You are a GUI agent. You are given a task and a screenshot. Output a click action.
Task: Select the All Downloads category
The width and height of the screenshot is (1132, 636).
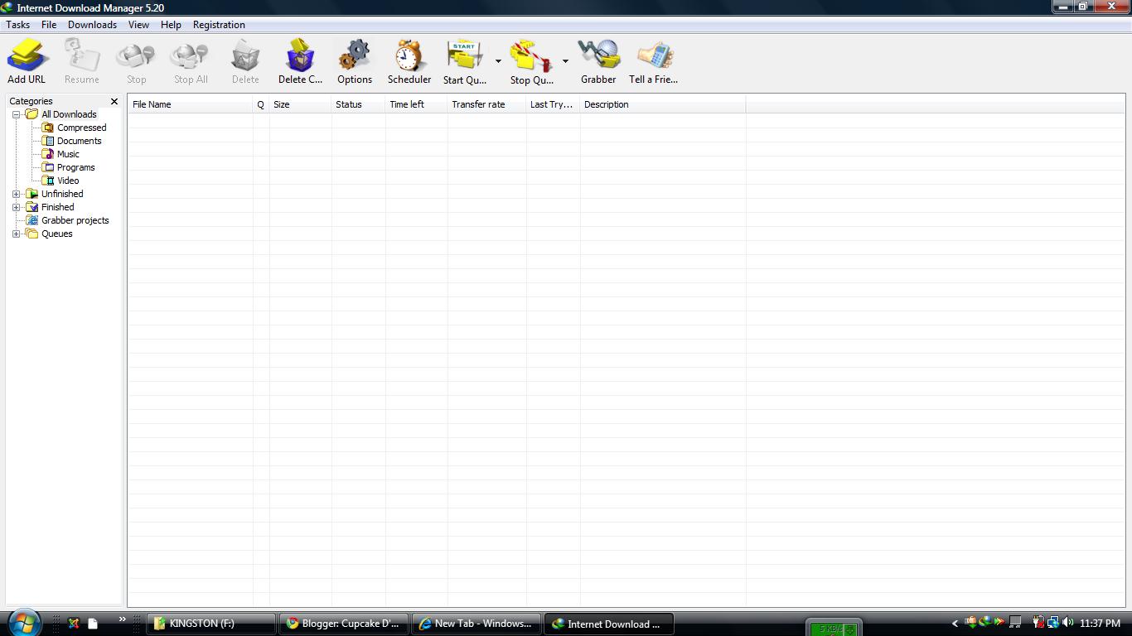click(69, 114)
